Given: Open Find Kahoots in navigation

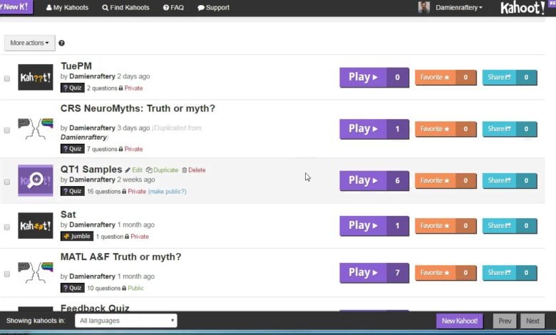Looking at the screenshot, I should tap(126, 8).
